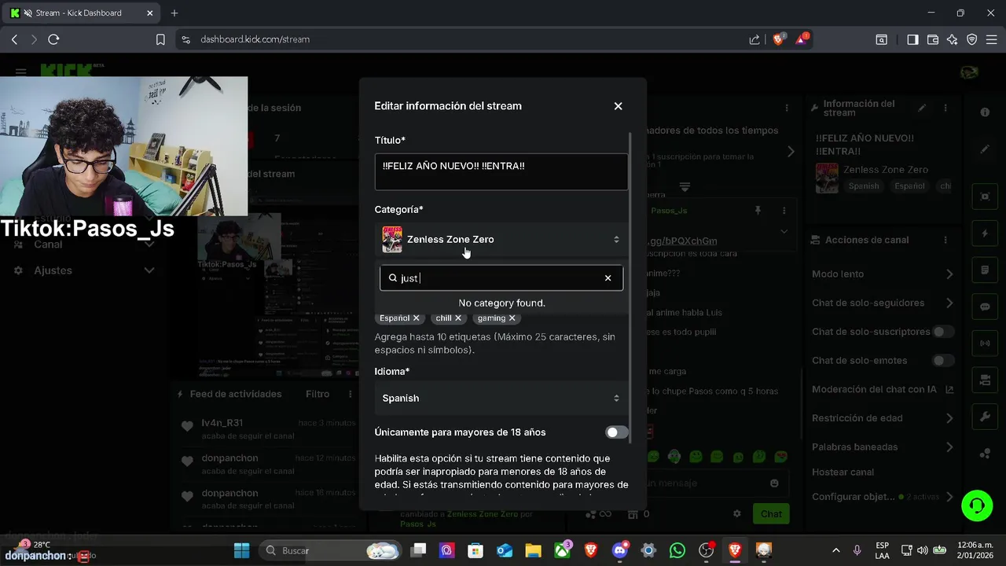Open Outlook from the taskbar
Image resolution: width=1006 pixels, height=566 pixels.
tap(504, 550)
